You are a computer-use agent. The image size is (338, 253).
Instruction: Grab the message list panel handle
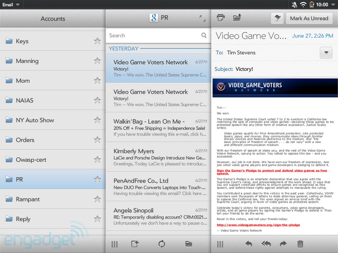coord(114,244)
